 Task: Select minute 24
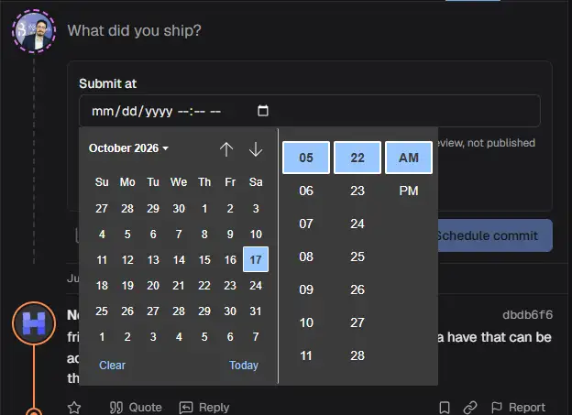(x=357, y=224)
